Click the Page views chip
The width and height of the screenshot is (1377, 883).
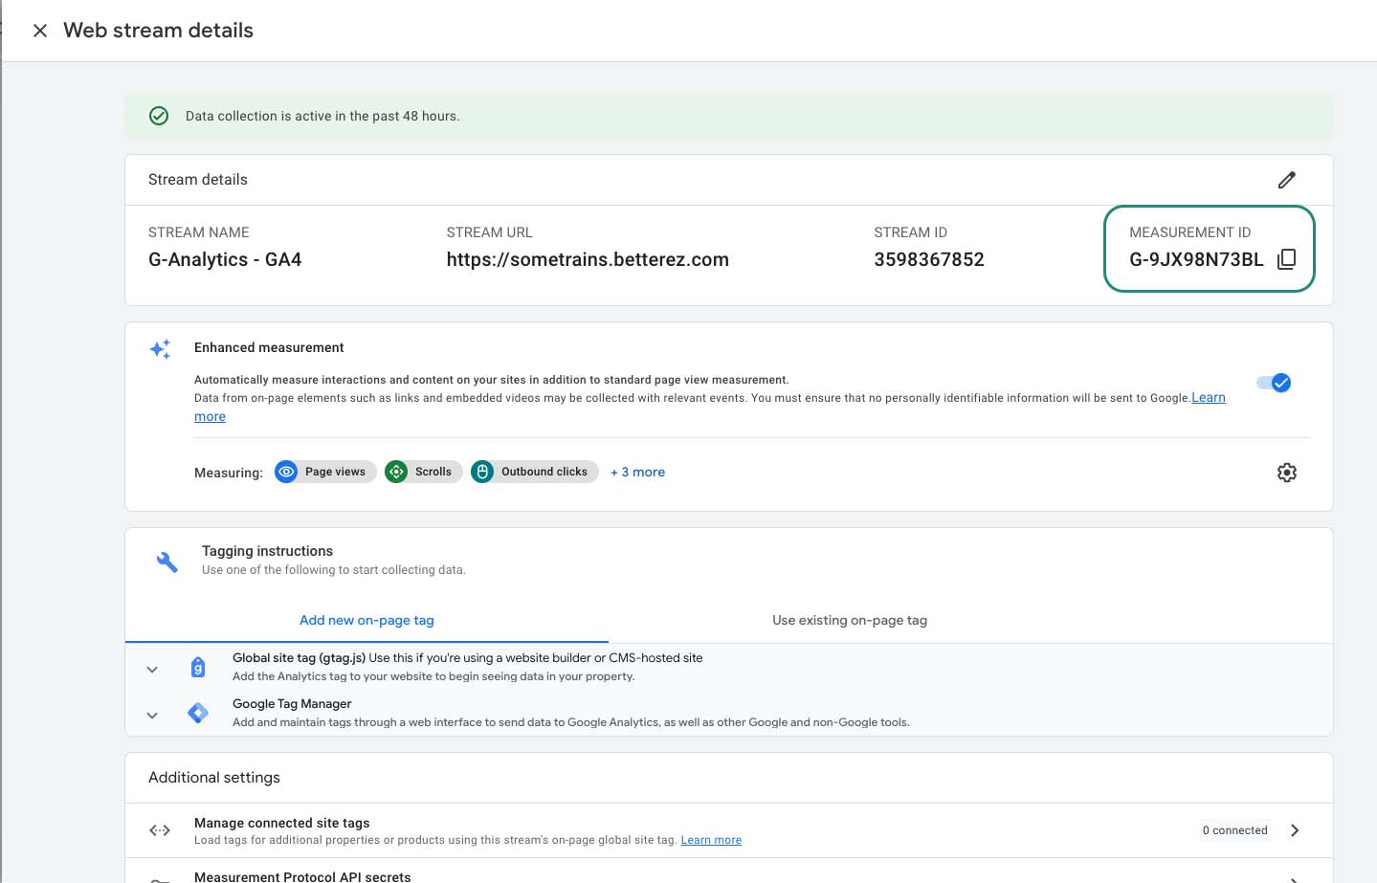[x=325, y=472]
